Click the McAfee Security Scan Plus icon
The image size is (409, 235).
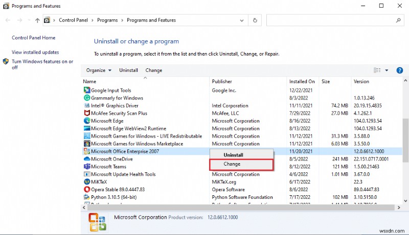86,113
